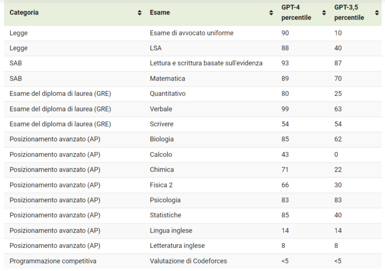Click the Esame column header text
385x271 pixels.
click(x=160, y=12)
